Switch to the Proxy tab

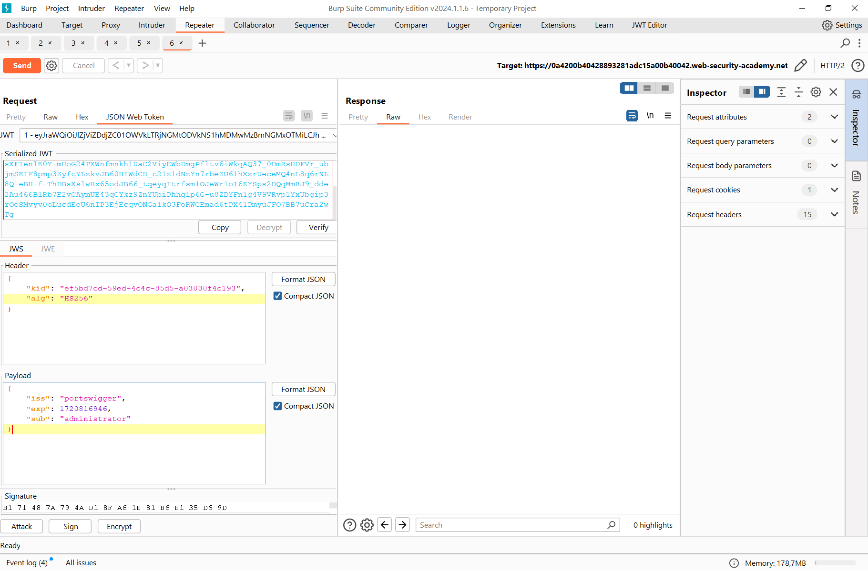coord(111,25)
